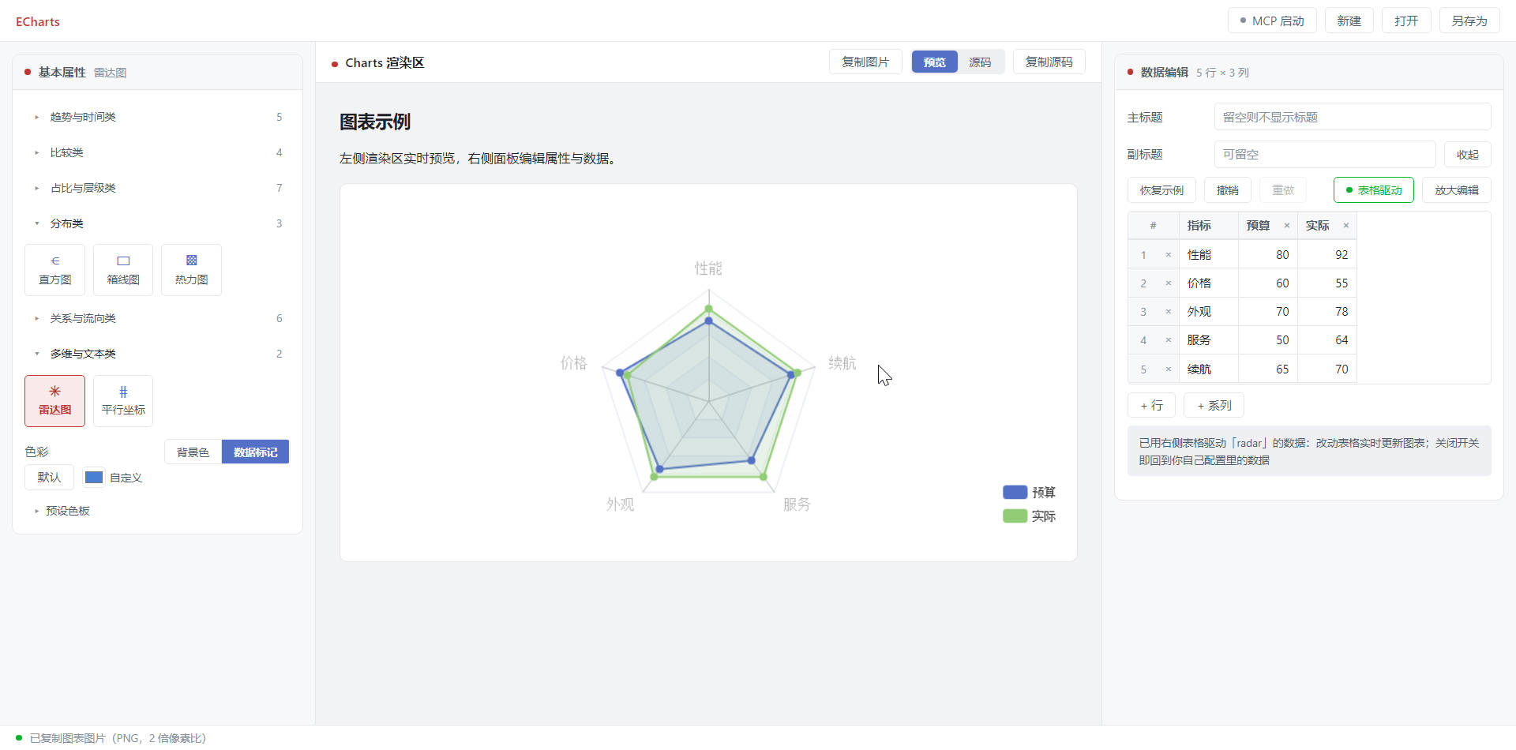Delete the 实际 column with its × icon
This screenshot has width=1516, height=750.
(x=1346, y=226)
